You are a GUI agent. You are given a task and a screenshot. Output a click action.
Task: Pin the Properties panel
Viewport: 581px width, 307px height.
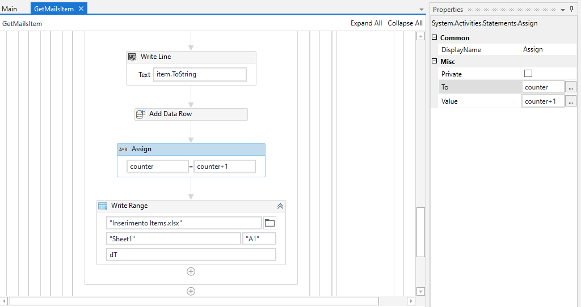pyautogui.click(x=572, y=9)
